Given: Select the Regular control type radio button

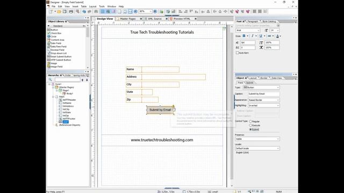Looking at the screenshot, I should coord(250,121).
